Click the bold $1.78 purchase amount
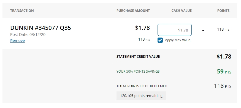 pos(142,28)
